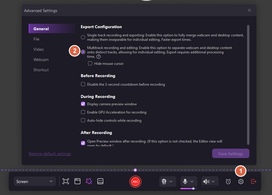
Task: Open settings via the hexagon icon
Action: [241, 182]
